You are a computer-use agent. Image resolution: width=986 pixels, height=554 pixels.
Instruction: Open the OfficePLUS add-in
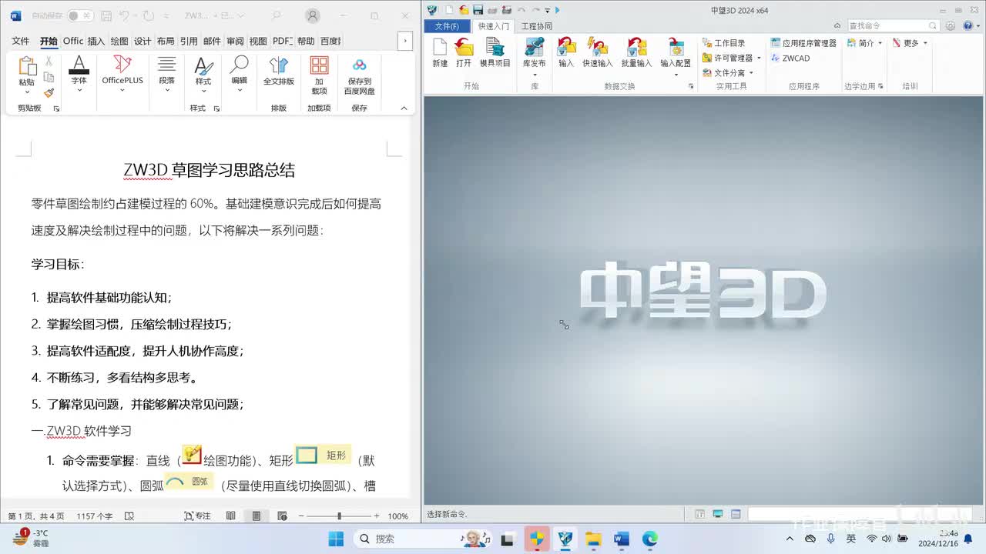click(122, 75)
